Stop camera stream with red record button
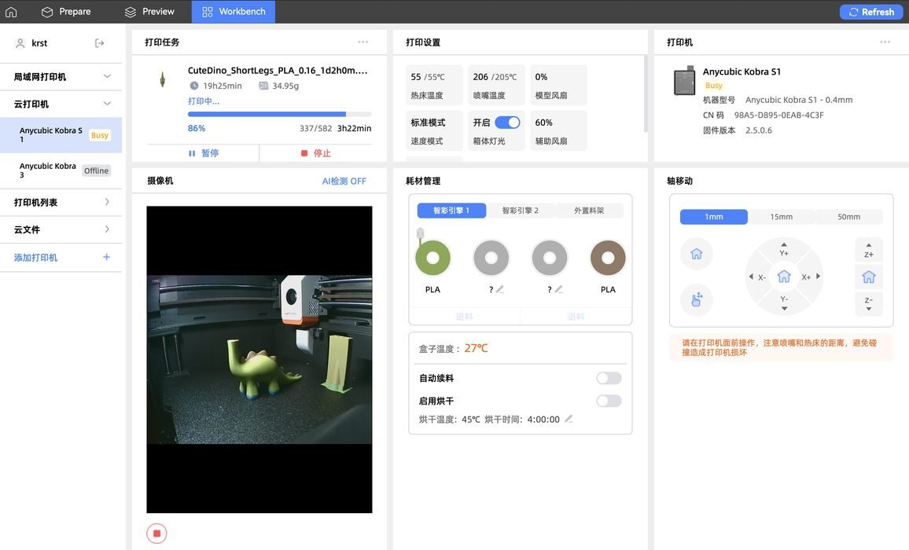909x550 pixels. [156, 533]
